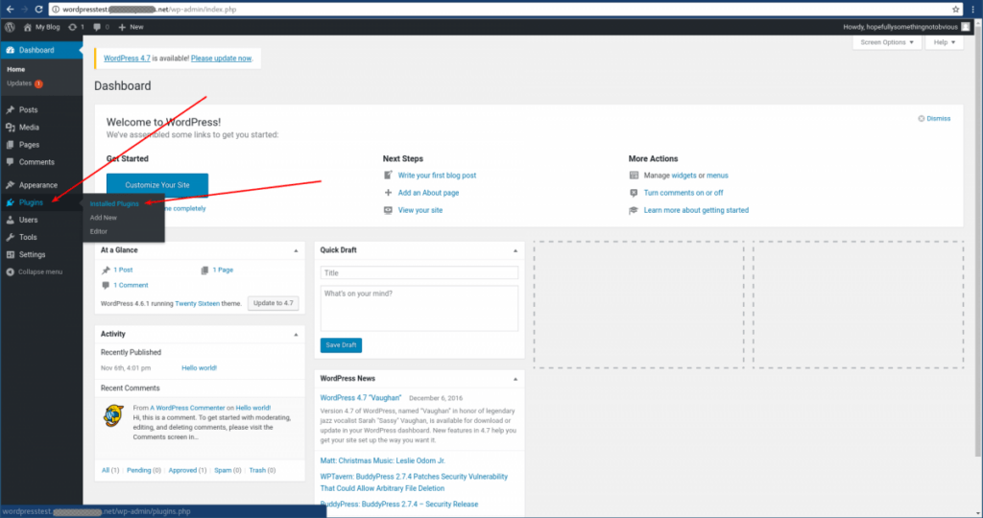The width and height of the screenshot is (983, 518).
Task: Open Updates under Dashboard
Action: [x=24, y=83]
